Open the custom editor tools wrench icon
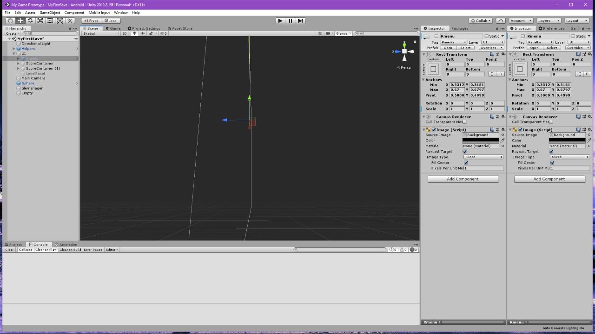This screenshot has height=334, width=595. 70,20
